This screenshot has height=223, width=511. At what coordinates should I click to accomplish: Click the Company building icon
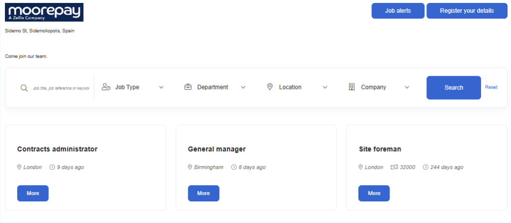click(x=352, y=87)
